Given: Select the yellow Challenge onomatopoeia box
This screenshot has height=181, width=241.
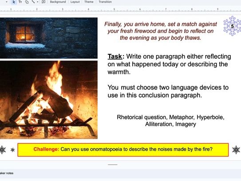Looking at the screenshot, I should pyautogui.click(x=123, y=150).
